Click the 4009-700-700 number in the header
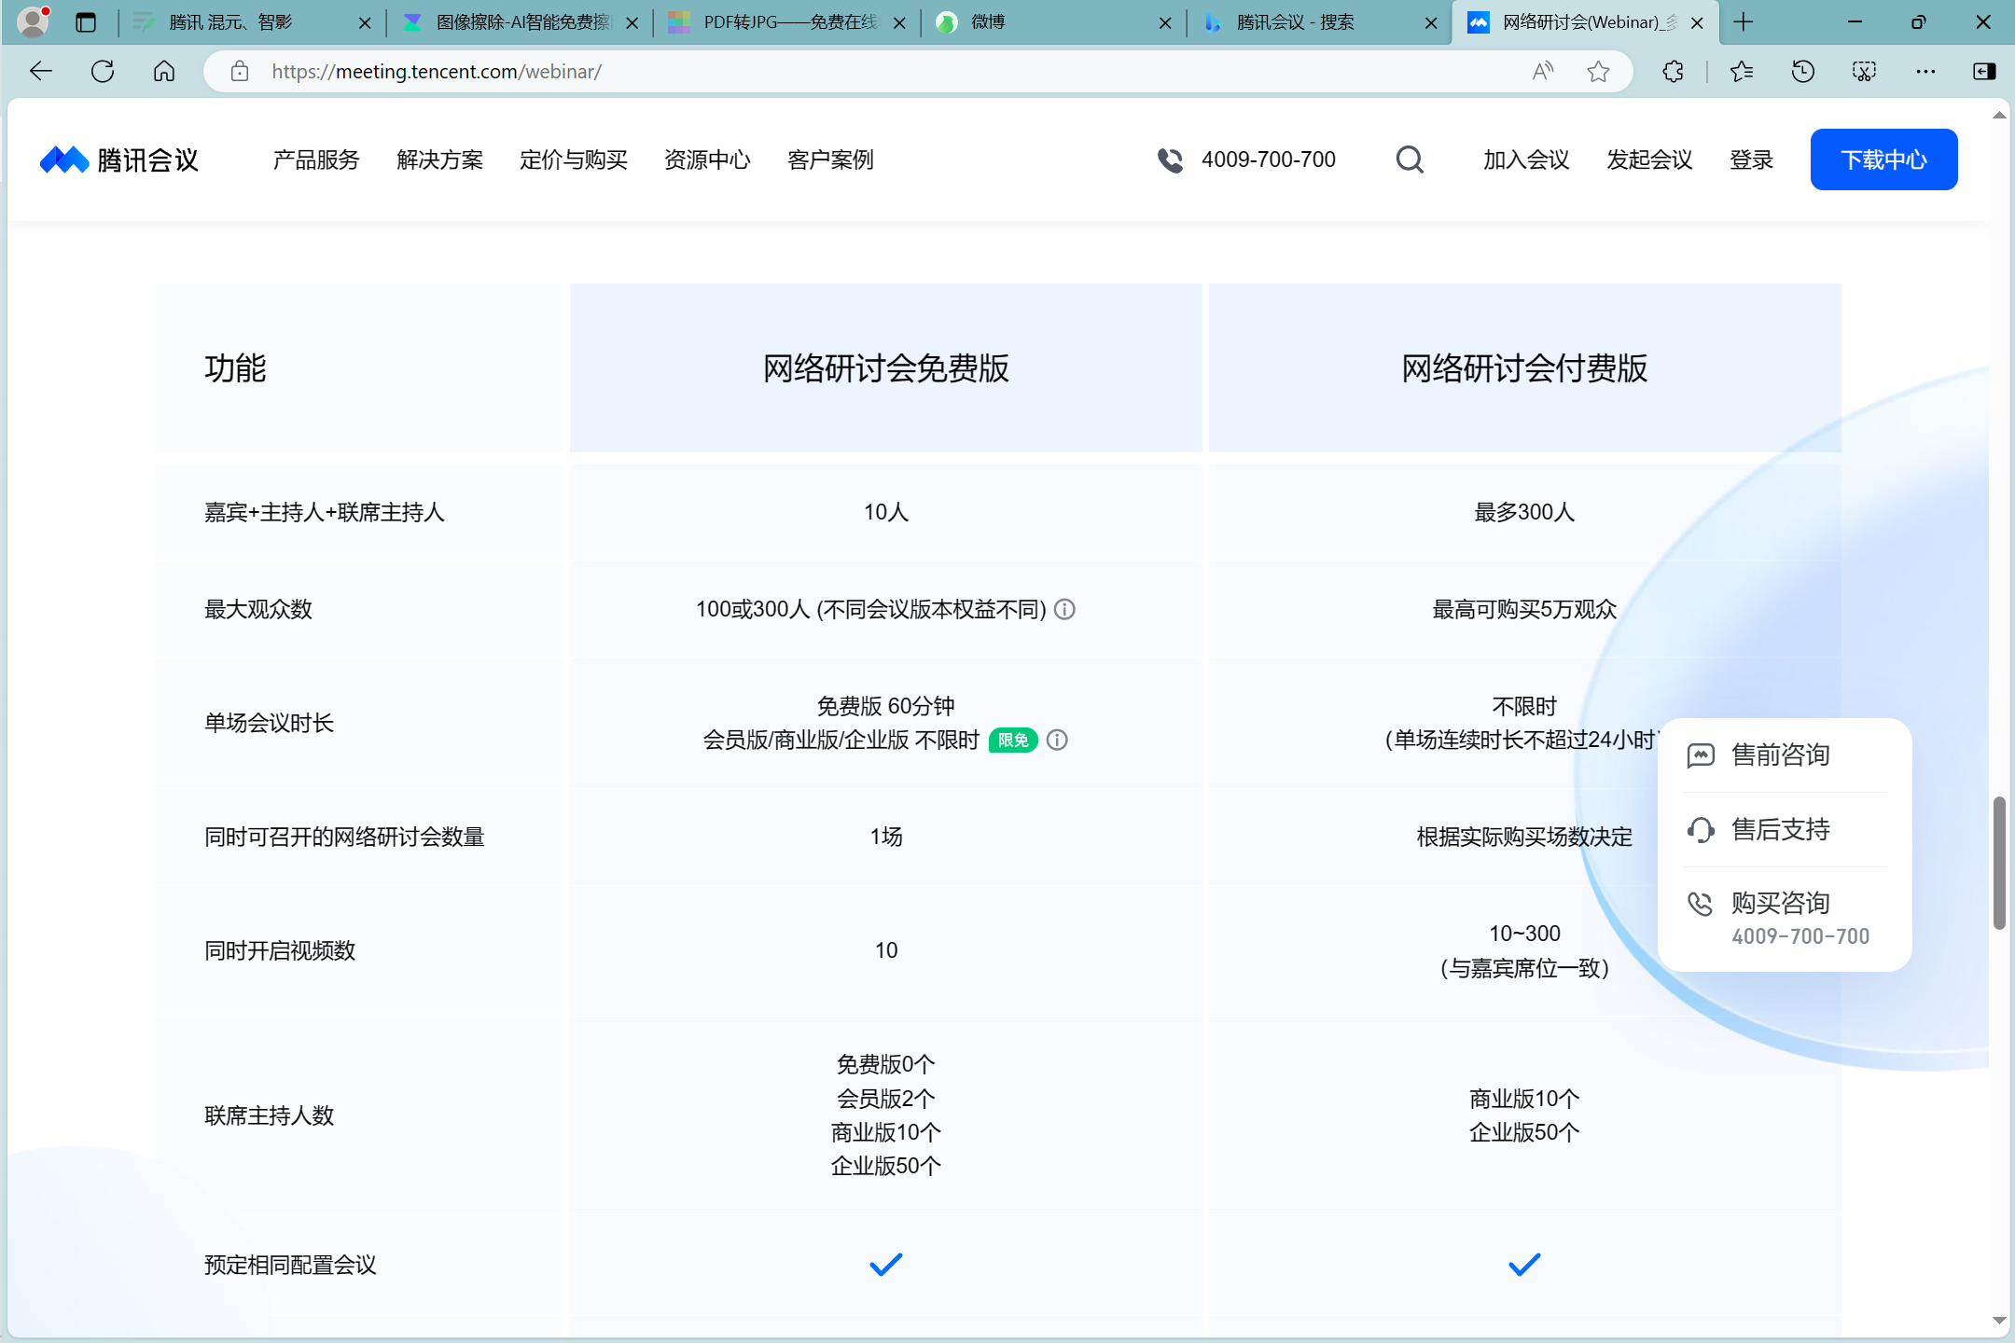Image resolution: width=2015 pixels, height=1343 pixels. (1269, 159)
